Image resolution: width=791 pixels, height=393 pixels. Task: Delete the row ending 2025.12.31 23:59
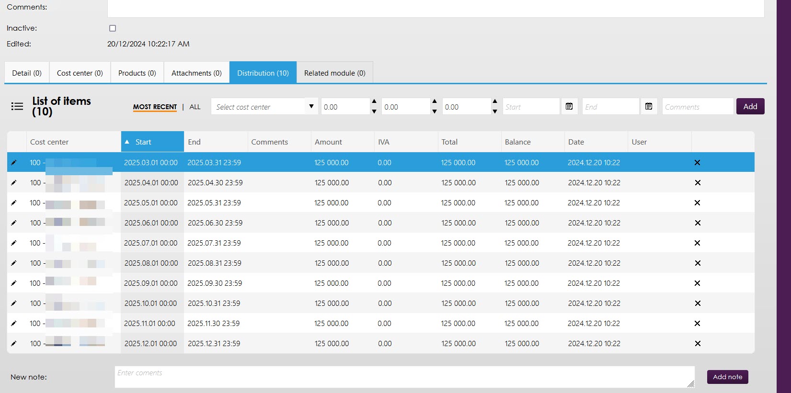[698, 344]
